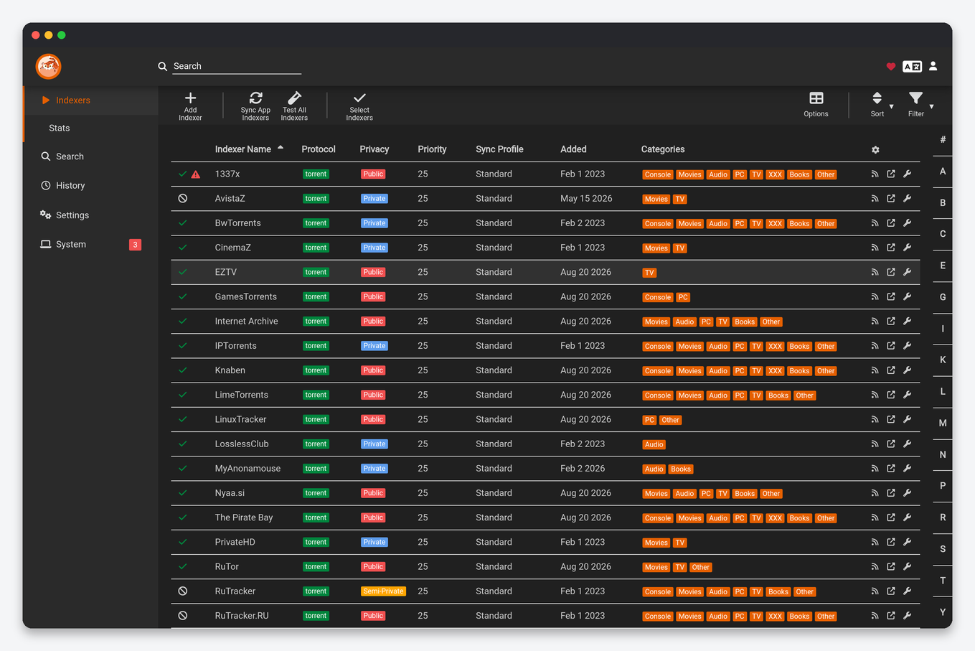Image resolution: width=975 pixels, height=651 pixels.
Task: Click RSS icon for CinemaZ row
Action: pyautogui.click(x=875, y=248)
